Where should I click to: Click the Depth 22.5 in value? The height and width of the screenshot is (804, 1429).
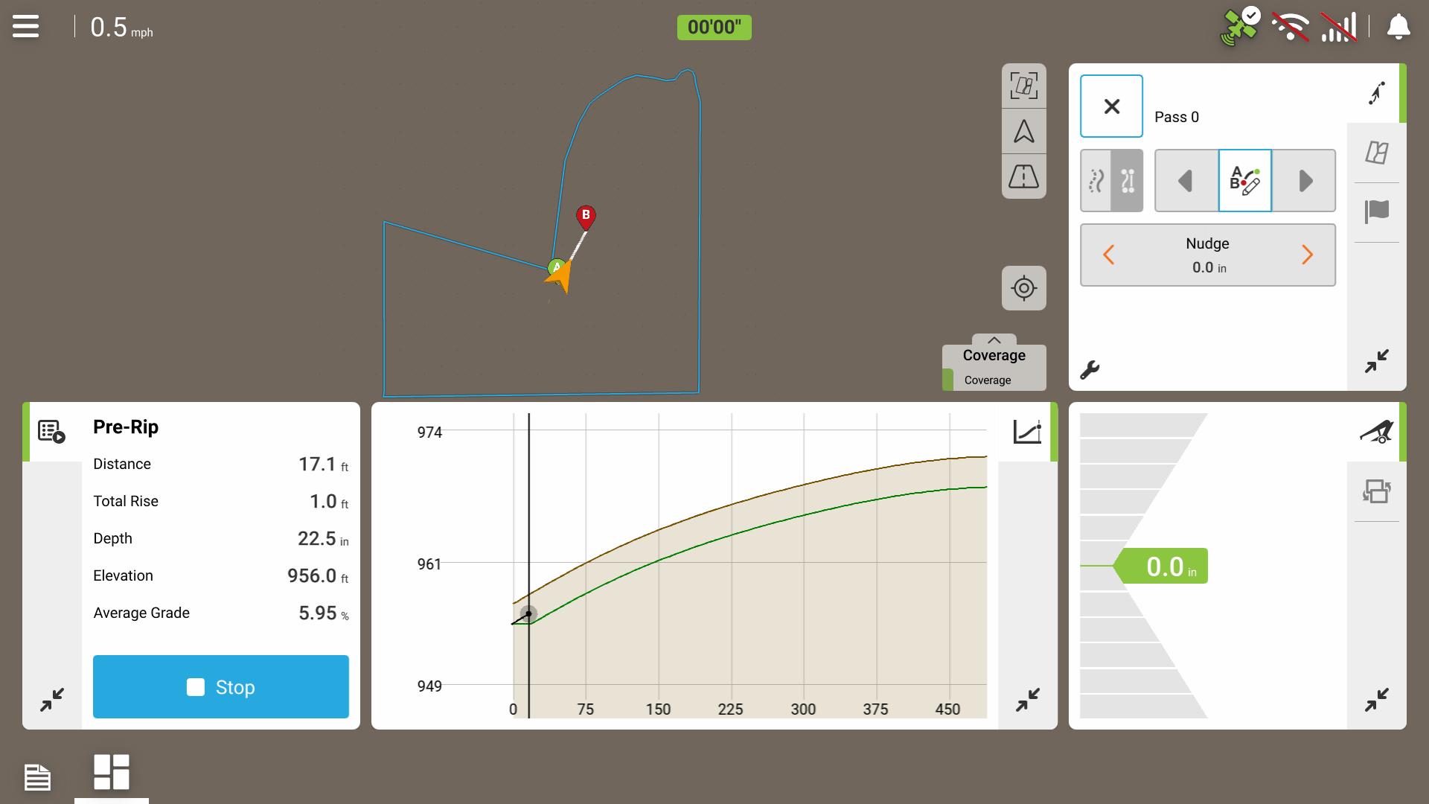pos(323,539)
